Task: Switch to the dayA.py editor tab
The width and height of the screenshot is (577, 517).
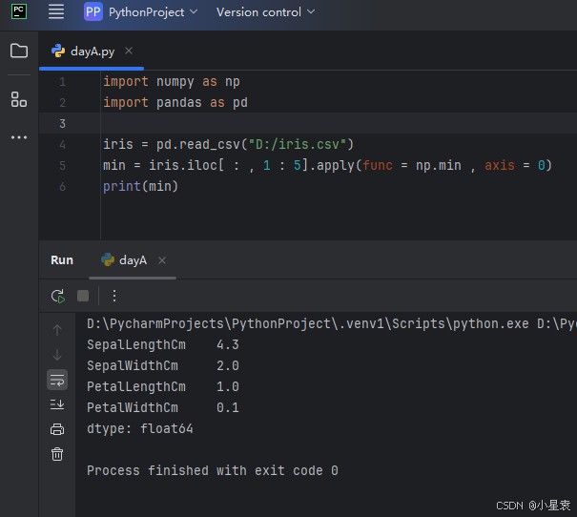Action: tap(92, 52)
